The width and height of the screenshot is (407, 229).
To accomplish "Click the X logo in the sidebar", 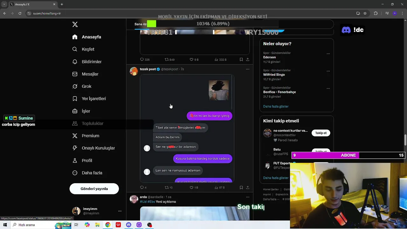I will click(x=75, y=24).
